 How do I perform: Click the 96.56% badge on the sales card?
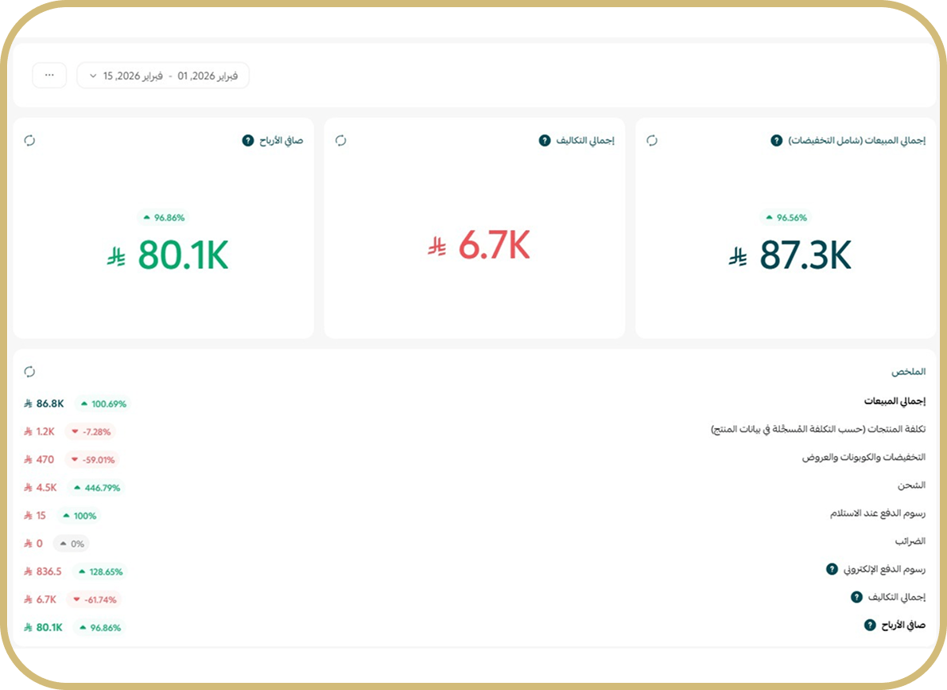click(x=786, y=218)
